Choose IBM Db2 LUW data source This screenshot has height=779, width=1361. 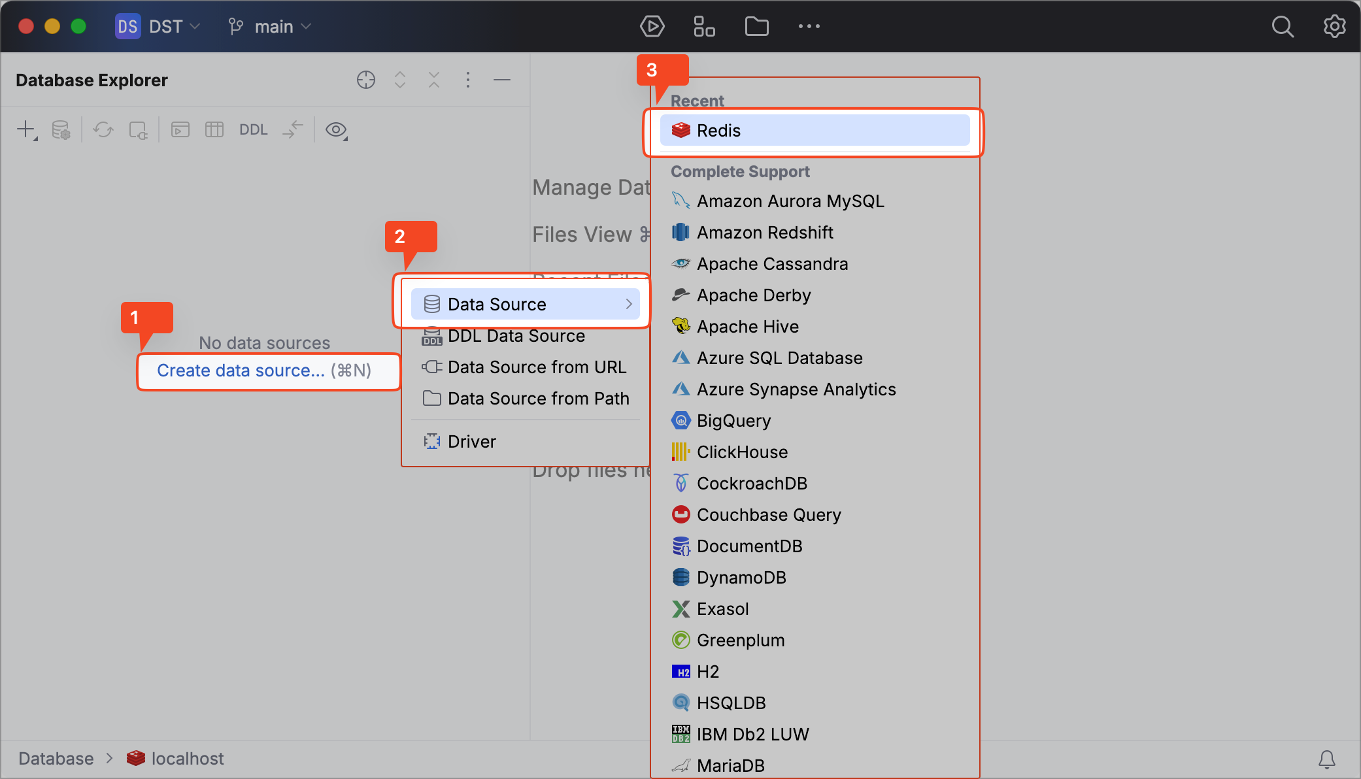click(x=815, y=735)
